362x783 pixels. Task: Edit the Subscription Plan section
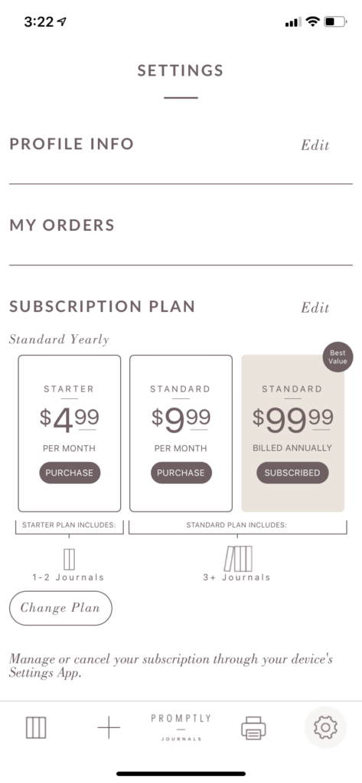[x=315, y=307]
